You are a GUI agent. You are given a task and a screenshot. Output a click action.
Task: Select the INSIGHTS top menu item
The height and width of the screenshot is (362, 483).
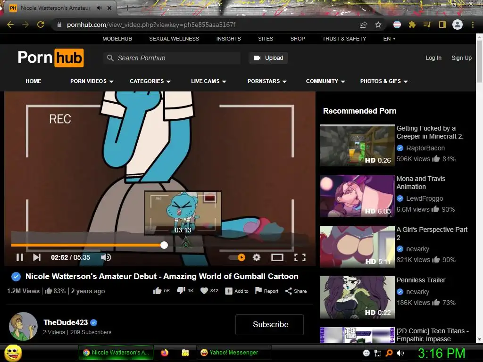(x=229, y=39)
